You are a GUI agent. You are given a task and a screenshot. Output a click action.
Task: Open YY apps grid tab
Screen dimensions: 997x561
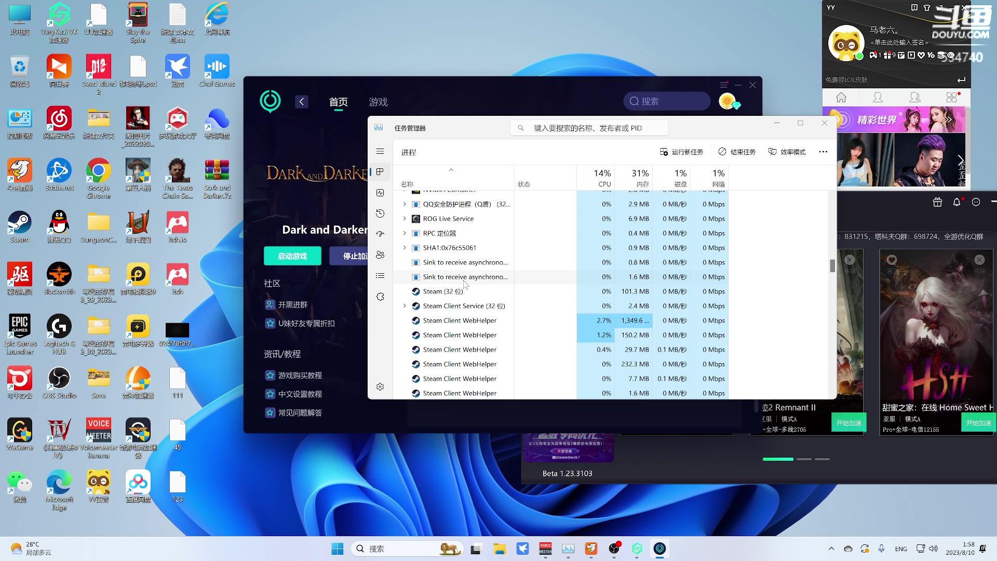pos(952,97)
